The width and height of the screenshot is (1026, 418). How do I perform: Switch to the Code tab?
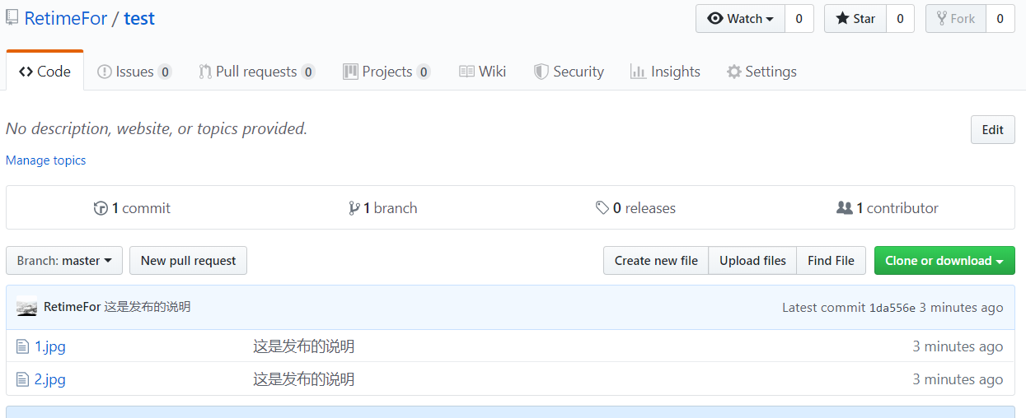(x=45, y=72)
